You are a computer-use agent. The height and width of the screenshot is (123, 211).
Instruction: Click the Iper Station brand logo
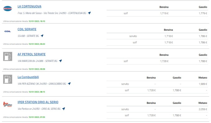click(x=7, y=104)
